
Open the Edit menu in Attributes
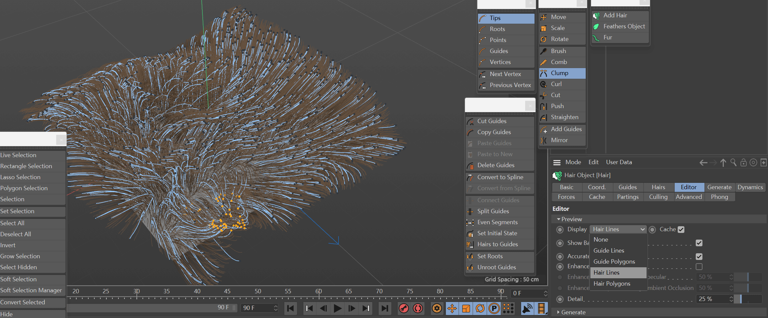(593, 162)
